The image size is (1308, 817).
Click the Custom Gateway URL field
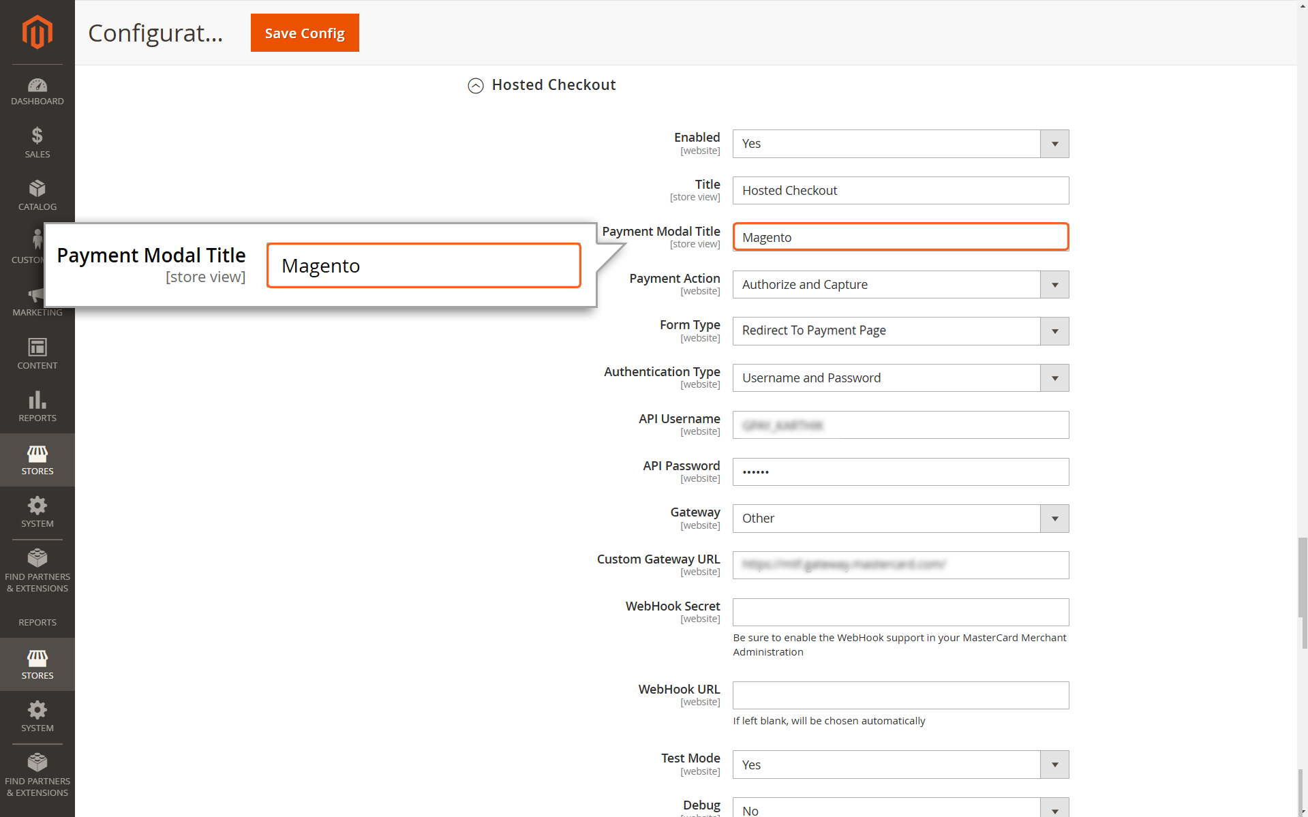[900, 566]
